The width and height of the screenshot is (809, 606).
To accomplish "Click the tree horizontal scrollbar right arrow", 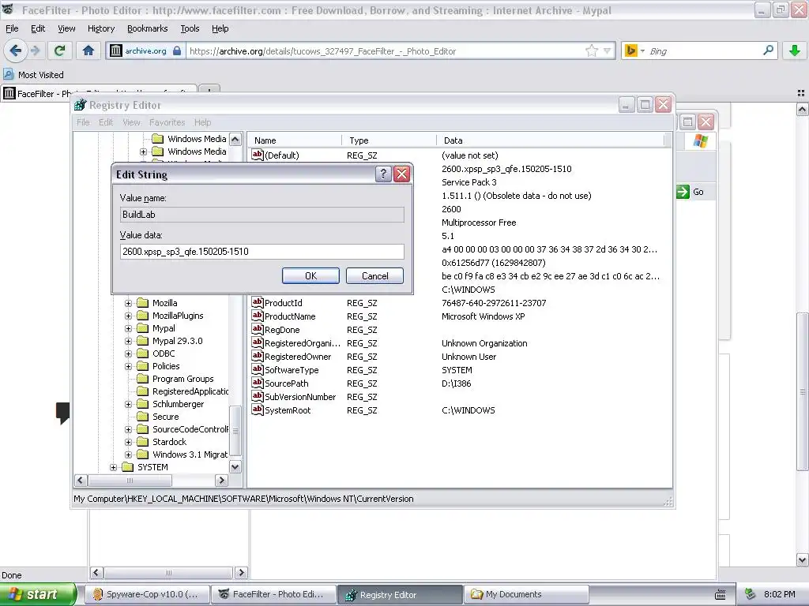I will 221,481.
